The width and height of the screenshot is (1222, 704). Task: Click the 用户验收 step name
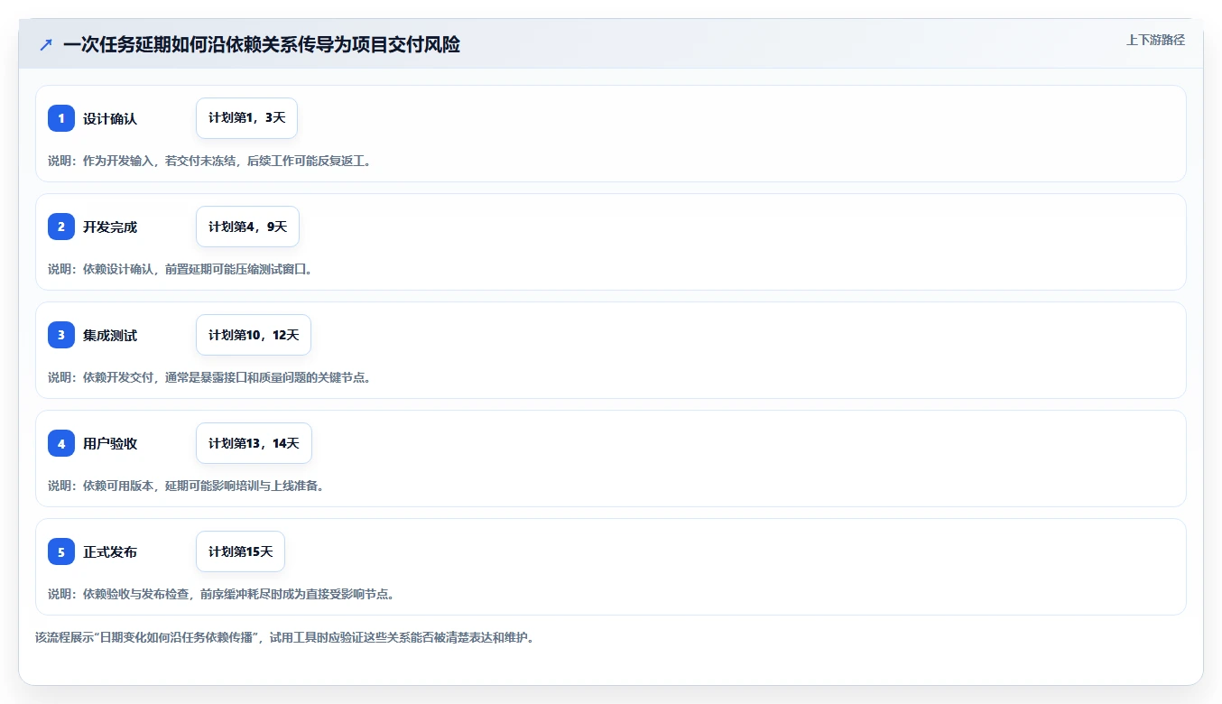[110, 443]
